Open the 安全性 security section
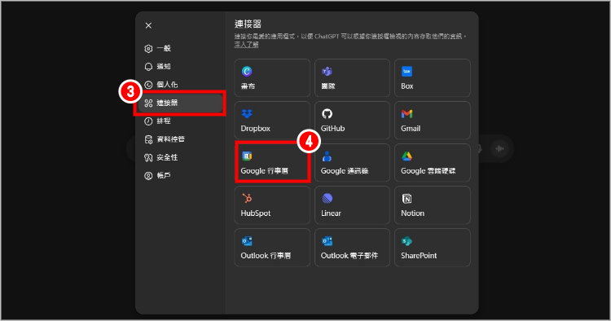The height and width of the screenshot is (321, 611). coord(180,157)
